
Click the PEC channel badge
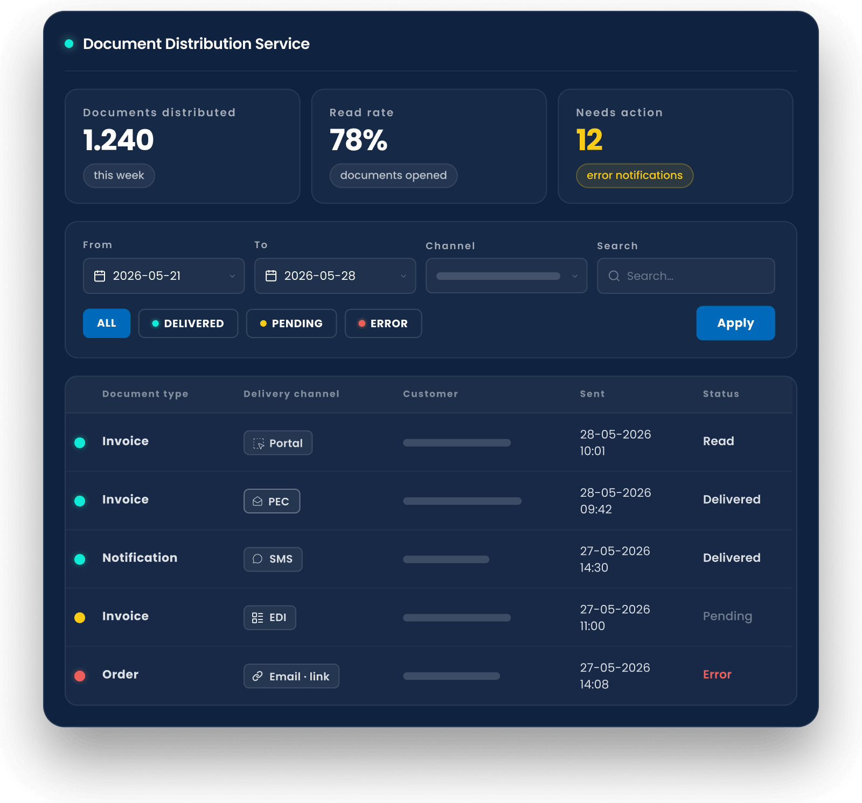tap(272, 501)
